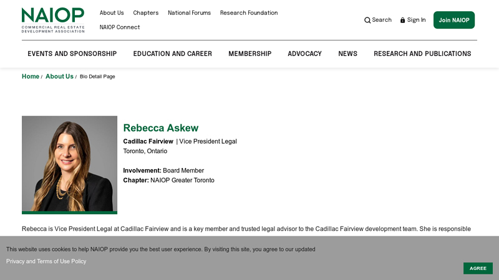Click the Cadillac Fairview company name
Viewport: 499px width, 280px height.
148,142
